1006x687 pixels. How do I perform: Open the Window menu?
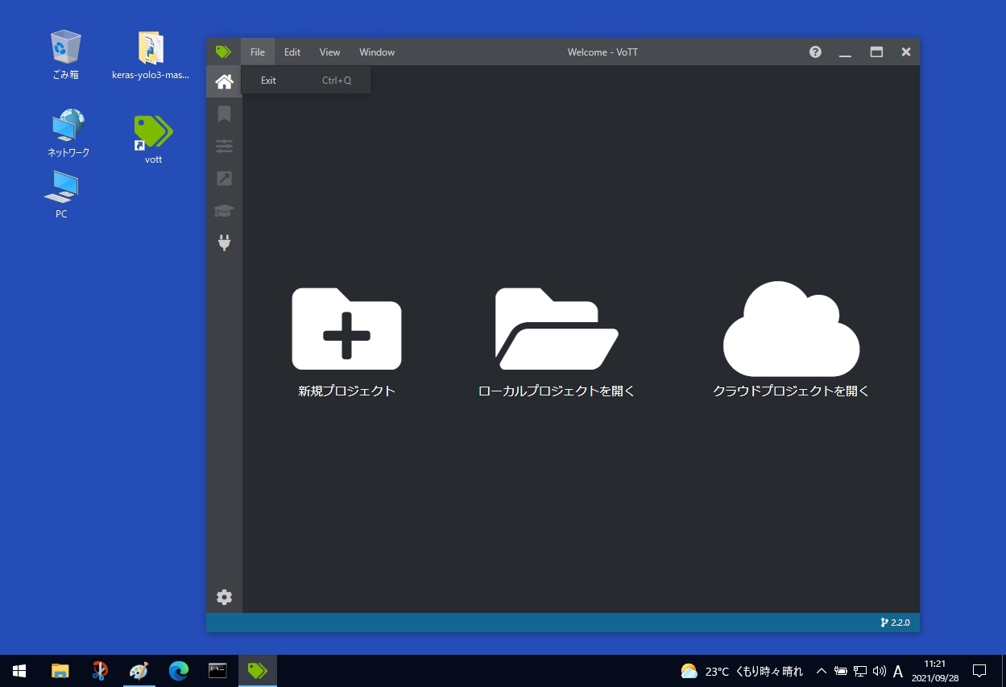[x=377, y=52]
